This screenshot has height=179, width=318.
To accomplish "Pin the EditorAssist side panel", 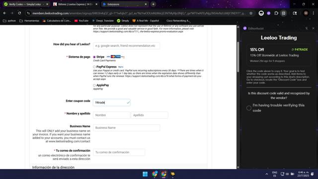I will (307, 28).
